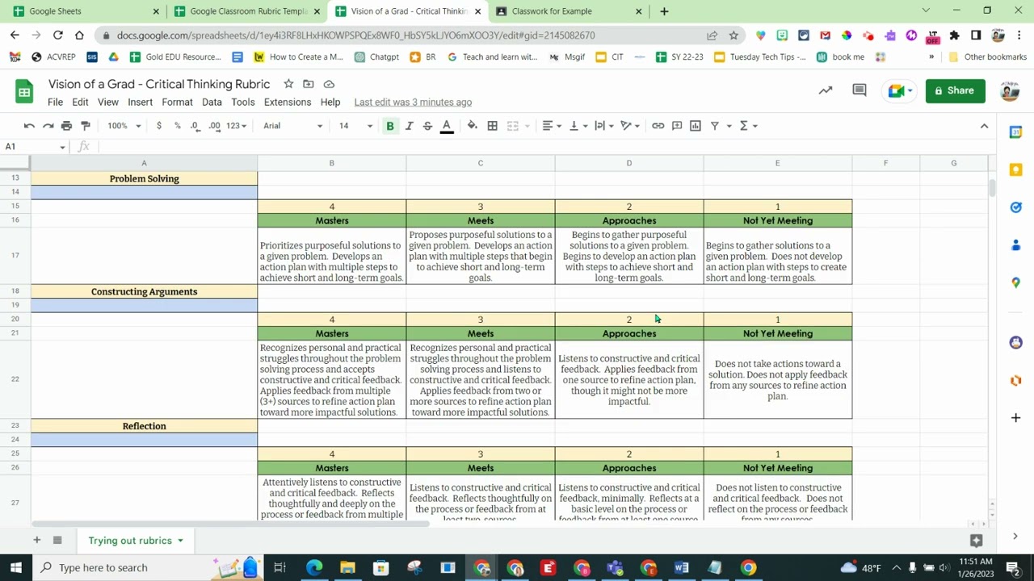
Task: Open the fill color picker
Action: point(473,126)
